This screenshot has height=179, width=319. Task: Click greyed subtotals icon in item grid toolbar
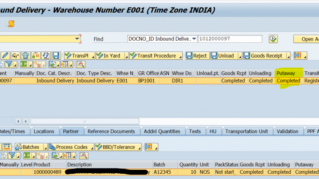point(40,155)
